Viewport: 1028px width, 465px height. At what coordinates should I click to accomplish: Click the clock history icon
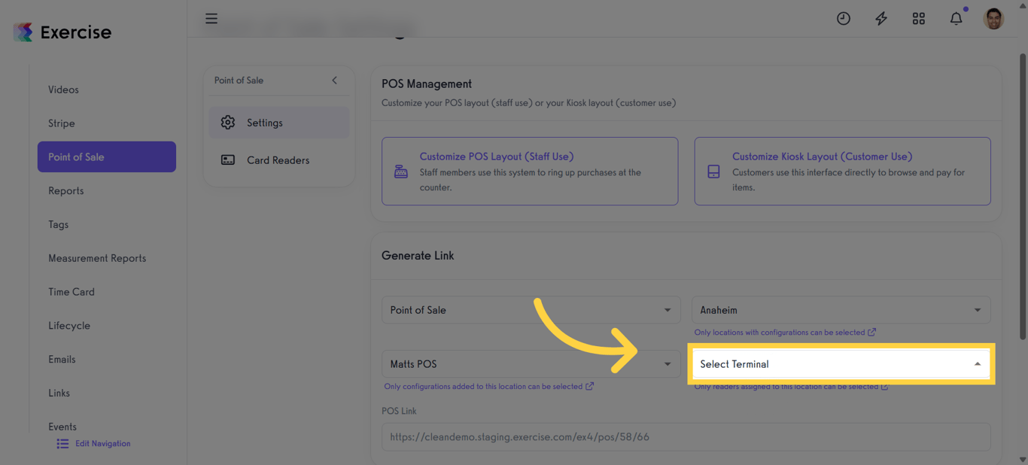coord(843,19)
